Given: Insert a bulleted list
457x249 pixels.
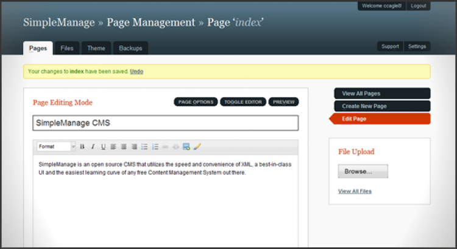Looking at the screenshot, I should coord(144,147).
